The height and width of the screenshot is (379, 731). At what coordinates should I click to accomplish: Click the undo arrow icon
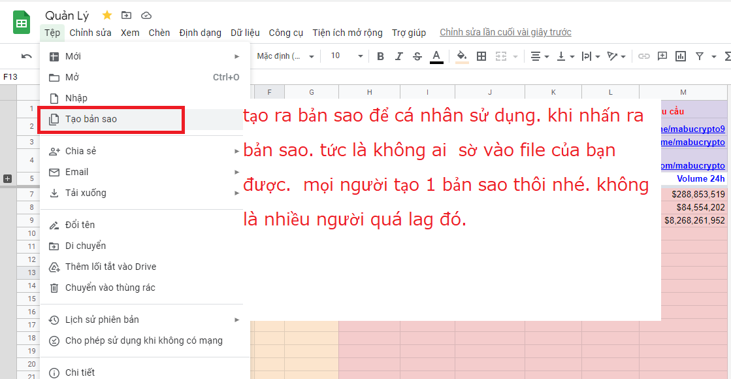27,56
